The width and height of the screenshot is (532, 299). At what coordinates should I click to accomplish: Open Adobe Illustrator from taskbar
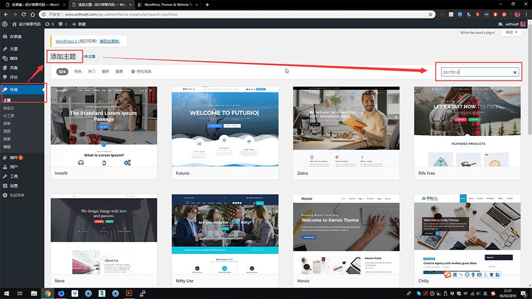pos(129,294)
